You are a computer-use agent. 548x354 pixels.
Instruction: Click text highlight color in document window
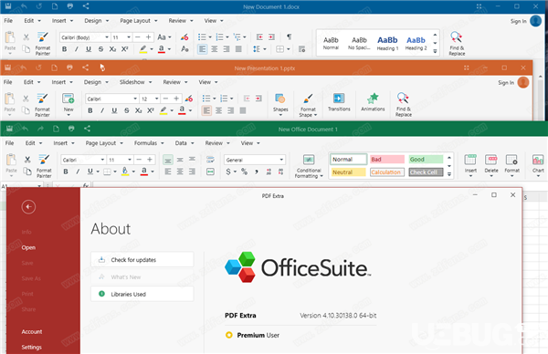click(143, 49)
